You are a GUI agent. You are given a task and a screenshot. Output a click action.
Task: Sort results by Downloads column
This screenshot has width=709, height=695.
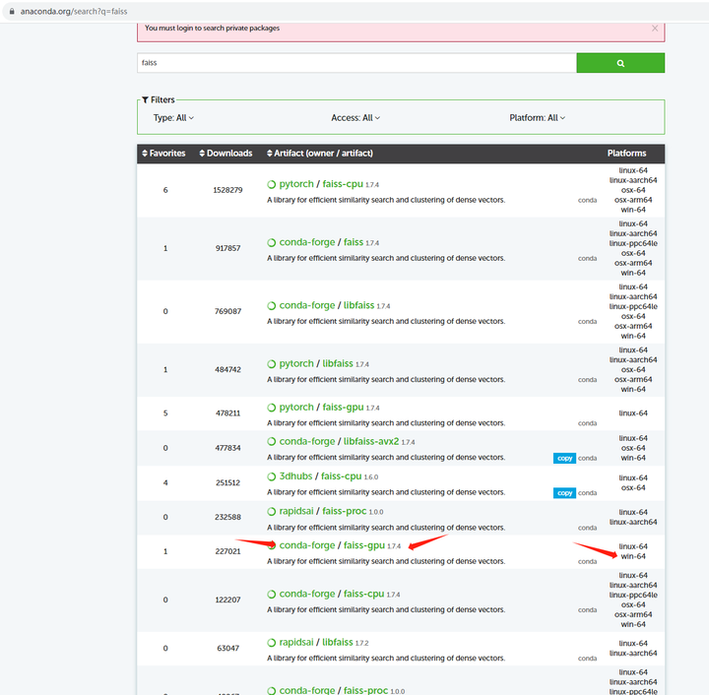[226, 154]
